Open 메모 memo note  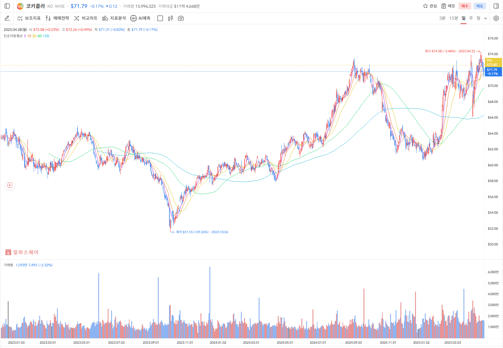click(x=448, y=6)
